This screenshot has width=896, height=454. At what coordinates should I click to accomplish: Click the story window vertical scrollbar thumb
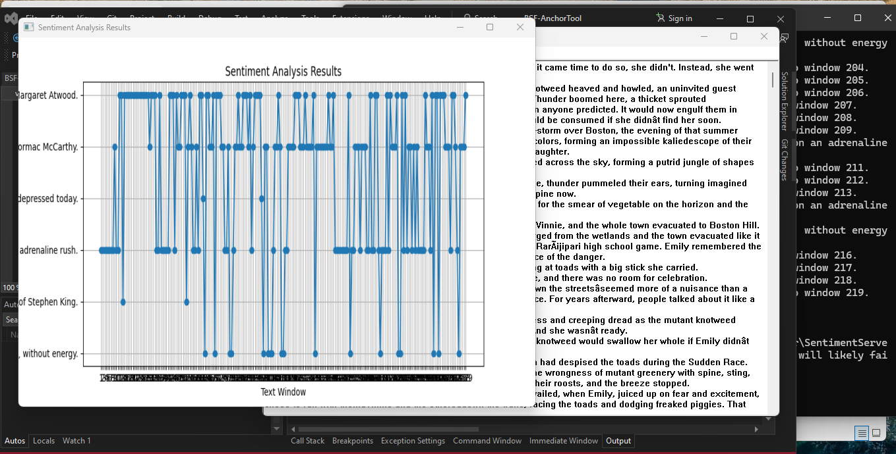[x=772, y=80]
